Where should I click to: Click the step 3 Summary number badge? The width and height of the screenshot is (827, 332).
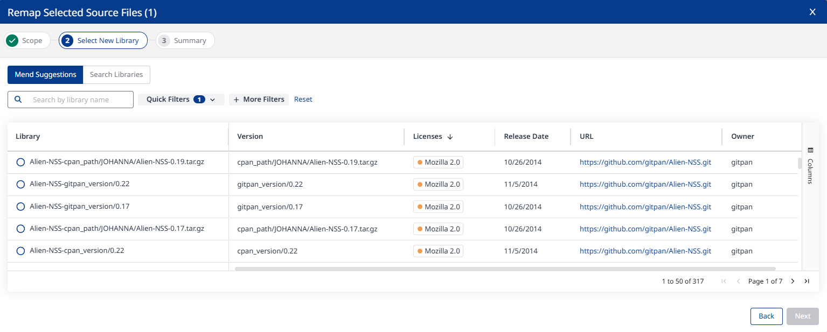[x=164, y=40]
